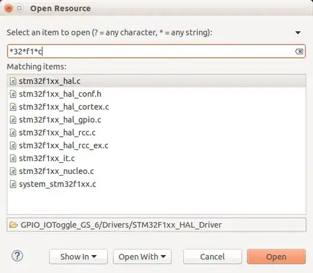Screen dimensions: 313x273
Task: Select stm32f1xx_nucleo.c in the results list
Action: click(156, 171)
